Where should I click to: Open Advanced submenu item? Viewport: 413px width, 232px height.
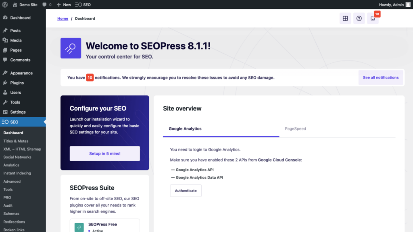point(12,182)
